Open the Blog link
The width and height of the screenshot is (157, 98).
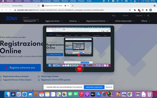click(114, 16)
